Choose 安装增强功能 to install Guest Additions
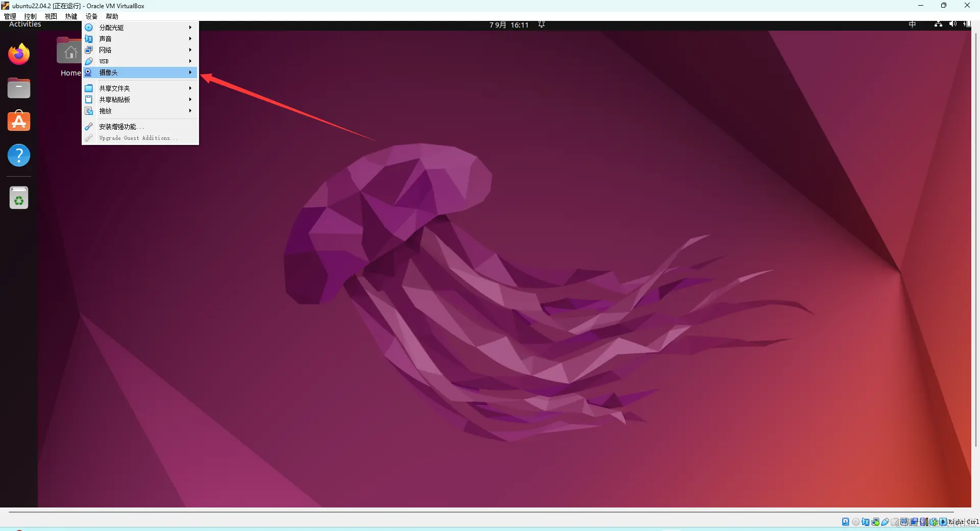 (x=140, y=127)
